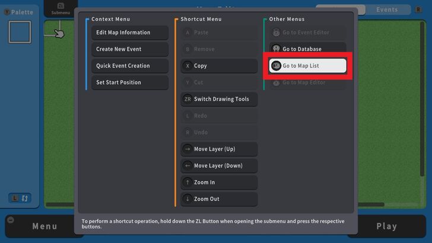The width and height of the screenshot is (432, 243).
Task: Select Edit Map Information
Action: pyautogui.click(x=129, y=33)
